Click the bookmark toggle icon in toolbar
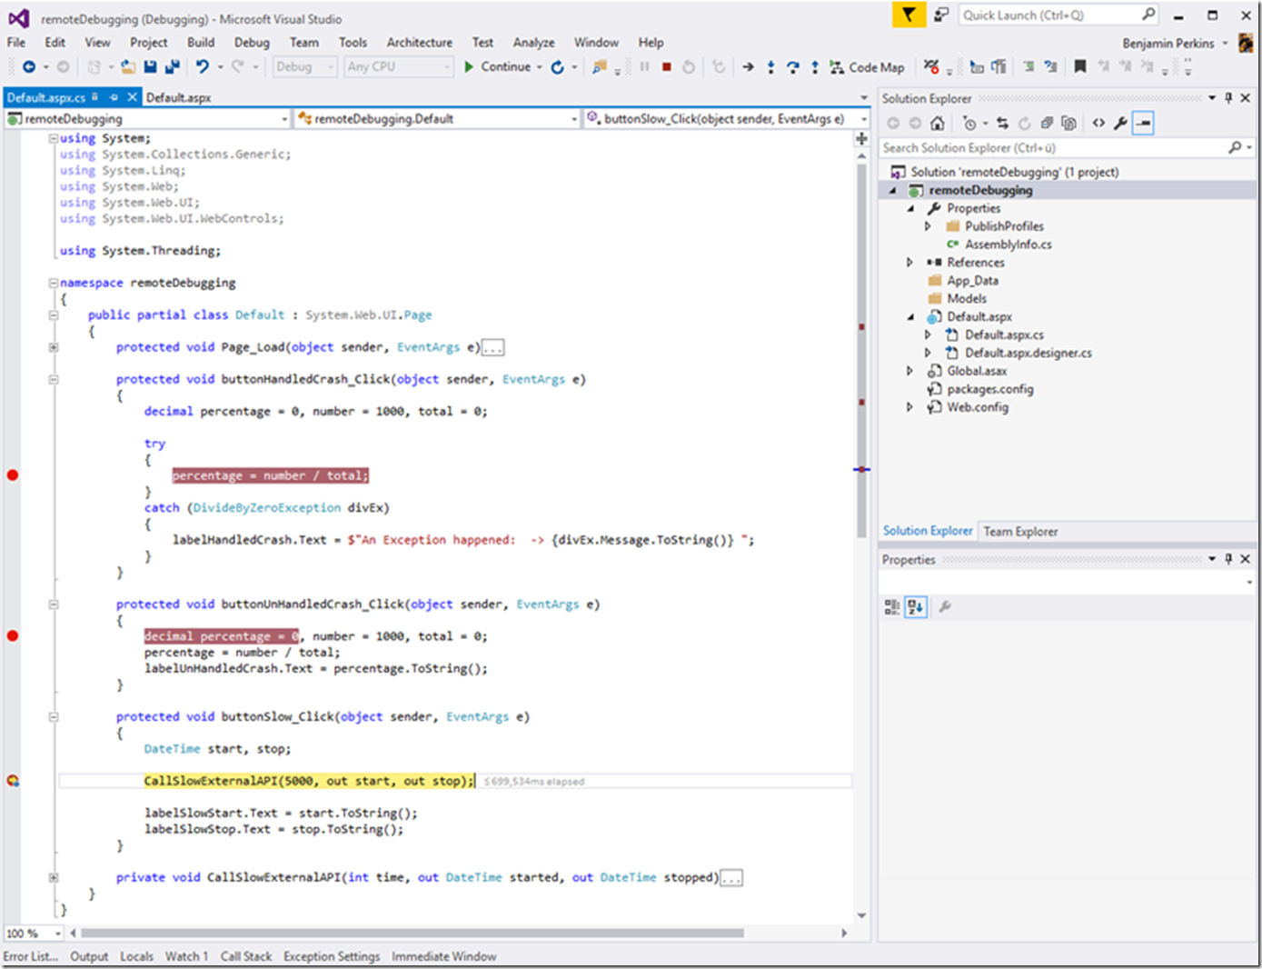 pyautogui.click(x=1080, y=66)
